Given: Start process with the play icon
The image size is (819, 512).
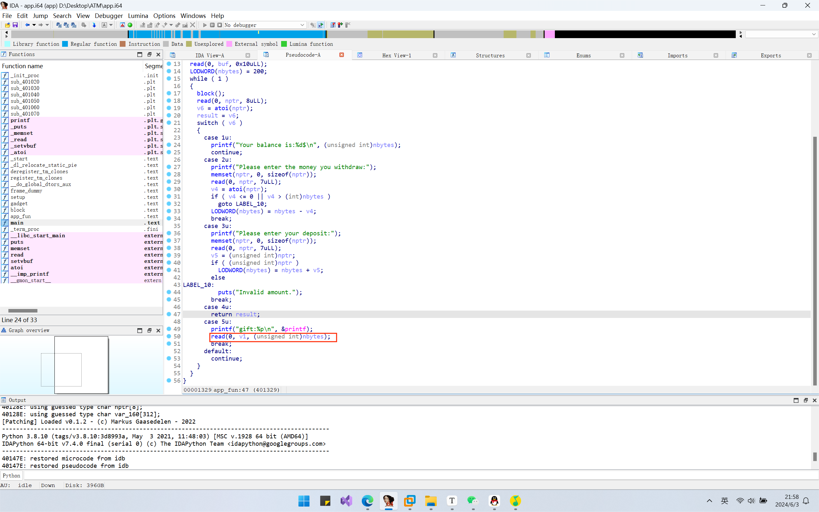Looking at the screenshot, I should point(205,25).
